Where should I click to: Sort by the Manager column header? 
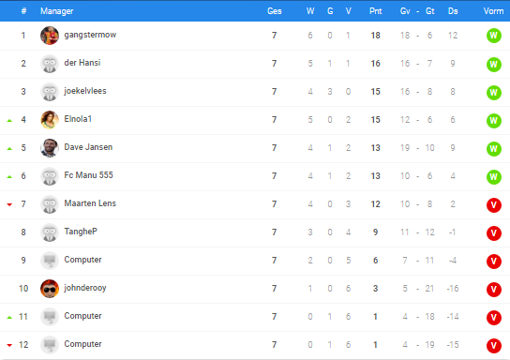pos(56,11)
